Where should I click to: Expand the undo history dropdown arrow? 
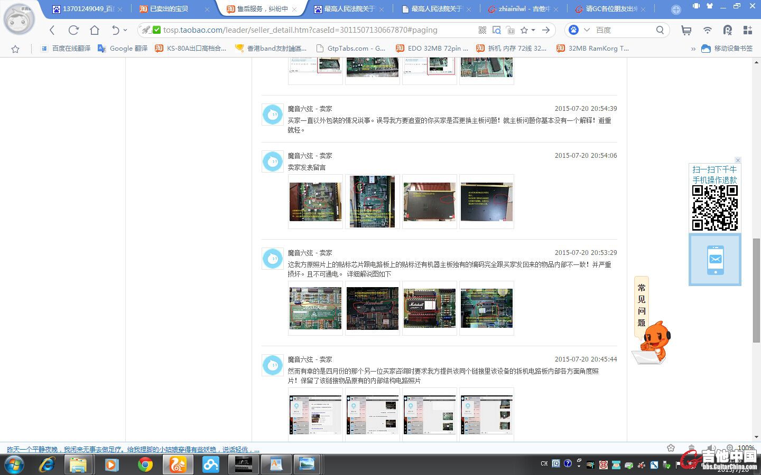(125, 30)
